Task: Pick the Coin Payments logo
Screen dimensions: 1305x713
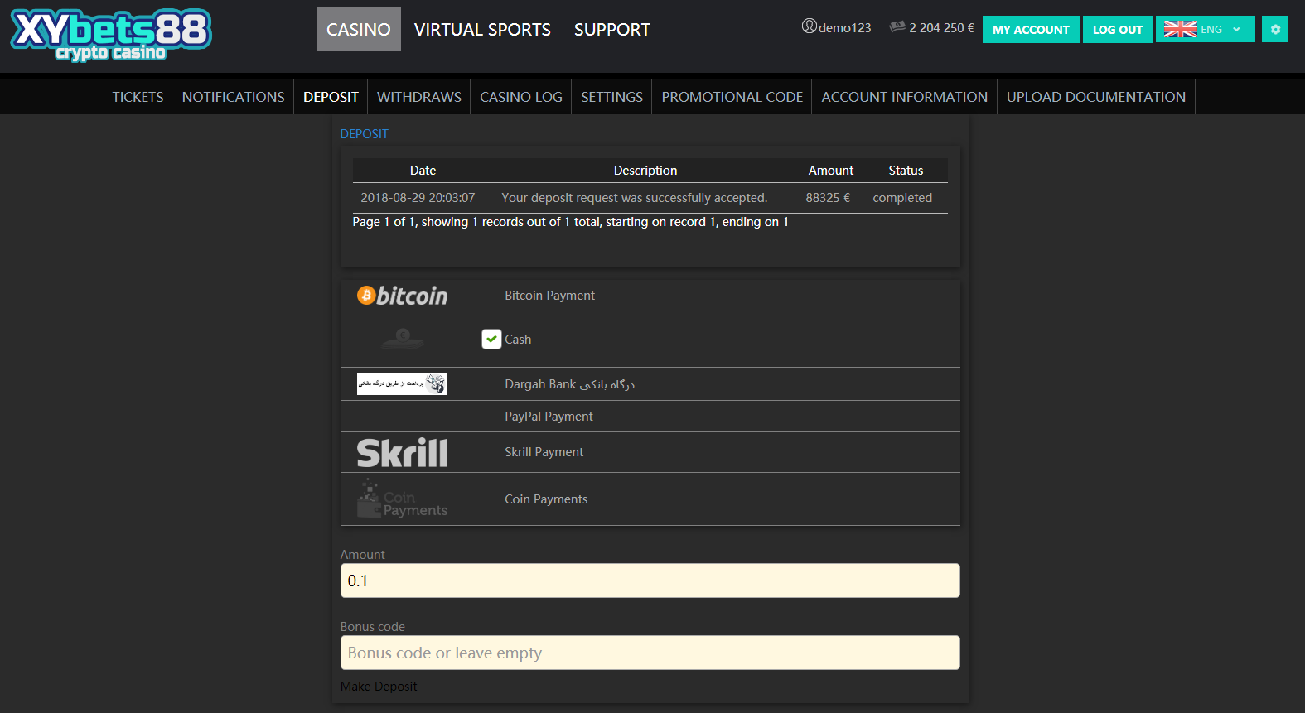Action: (x=402, y=499)
